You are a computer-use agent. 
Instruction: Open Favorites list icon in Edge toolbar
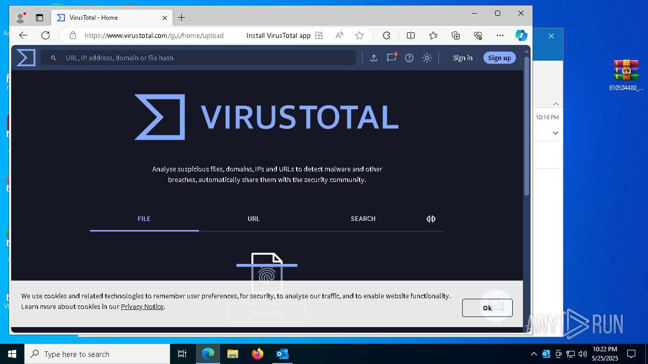tap(433, 35)
